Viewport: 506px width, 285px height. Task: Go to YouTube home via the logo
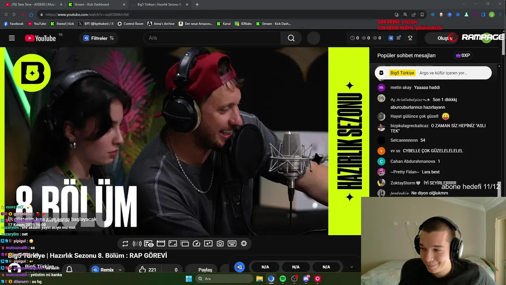pyautogui.click(x=40, y=38)
